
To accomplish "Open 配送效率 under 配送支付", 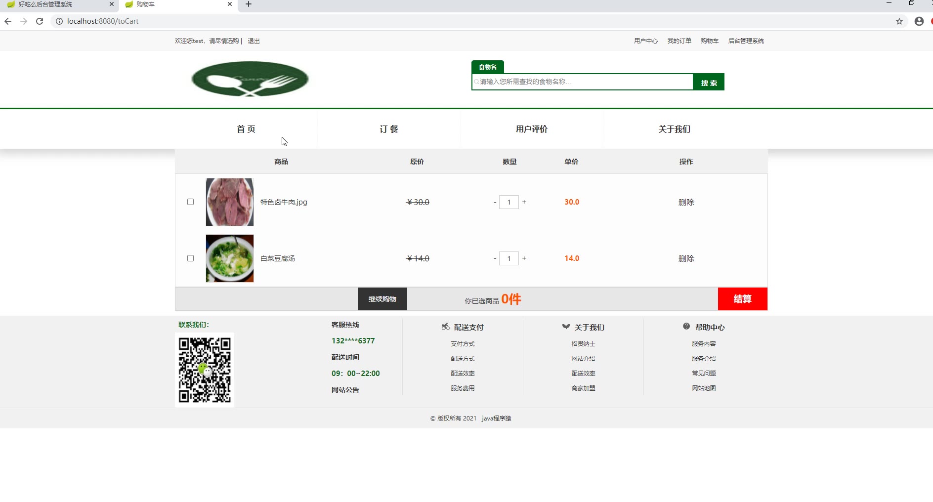I will [x=463, y=374].
